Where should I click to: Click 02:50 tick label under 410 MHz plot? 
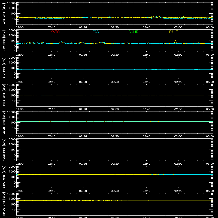[178, 55]
